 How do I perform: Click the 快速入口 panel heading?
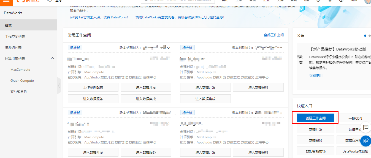click(x=305, y=106)
